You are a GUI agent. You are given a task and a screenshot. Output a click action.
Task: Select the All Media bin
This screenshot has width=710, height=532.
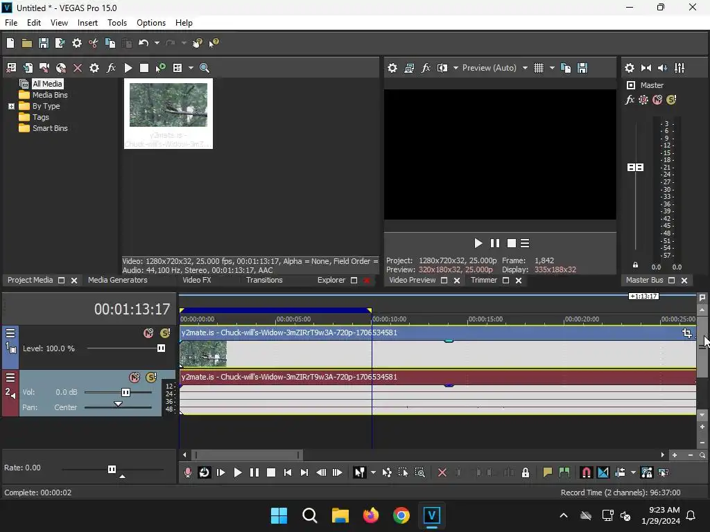click(47, 84)
